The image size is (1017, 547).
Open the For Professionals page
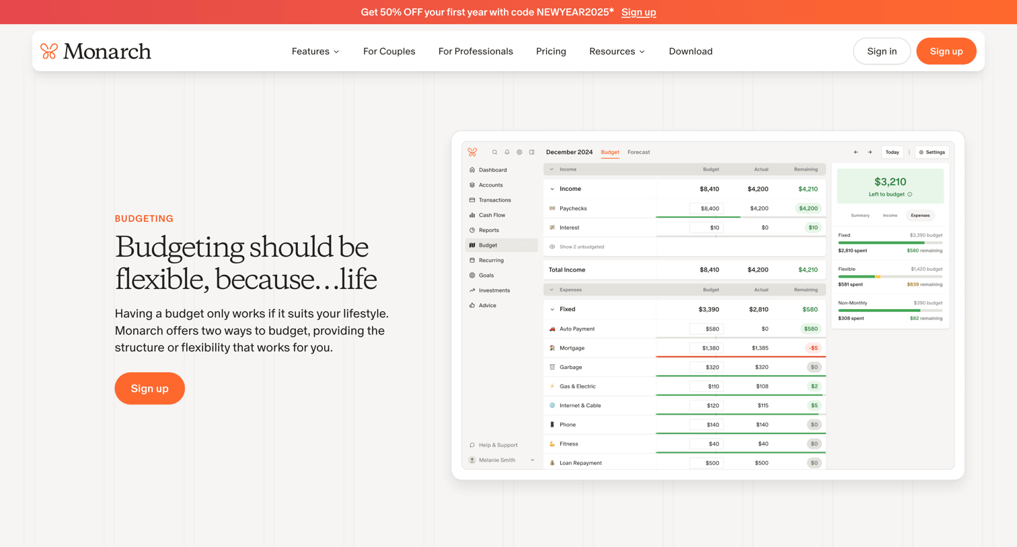pyautogui.click(x=476, y=51)
